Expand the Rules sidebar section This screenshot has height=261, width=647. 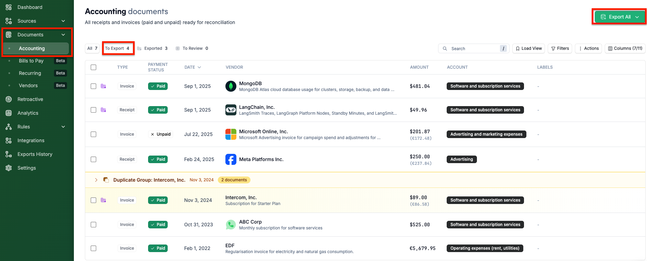(63, 127)
